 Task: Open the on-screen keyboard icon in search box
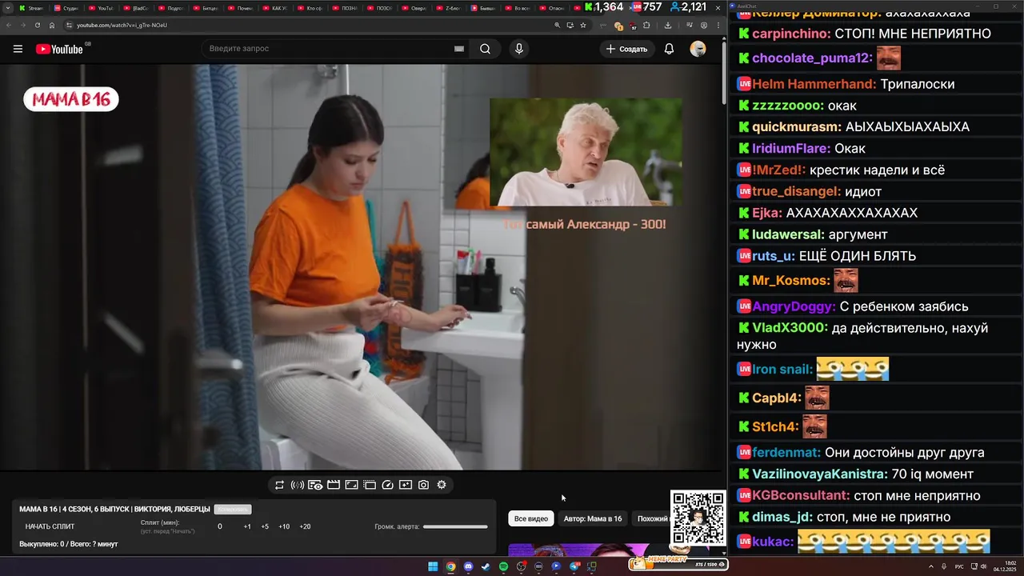pyautogui.click(x=459, y=49)
